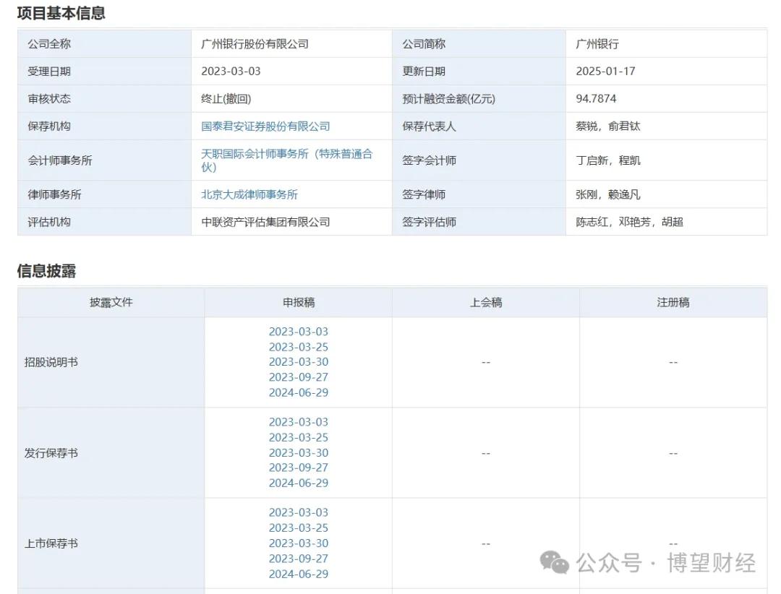Image resolution: width=781 pixels, height=594 pixels.
Task: Click the update date value 2025-01-17
Action: coord(606,72)
